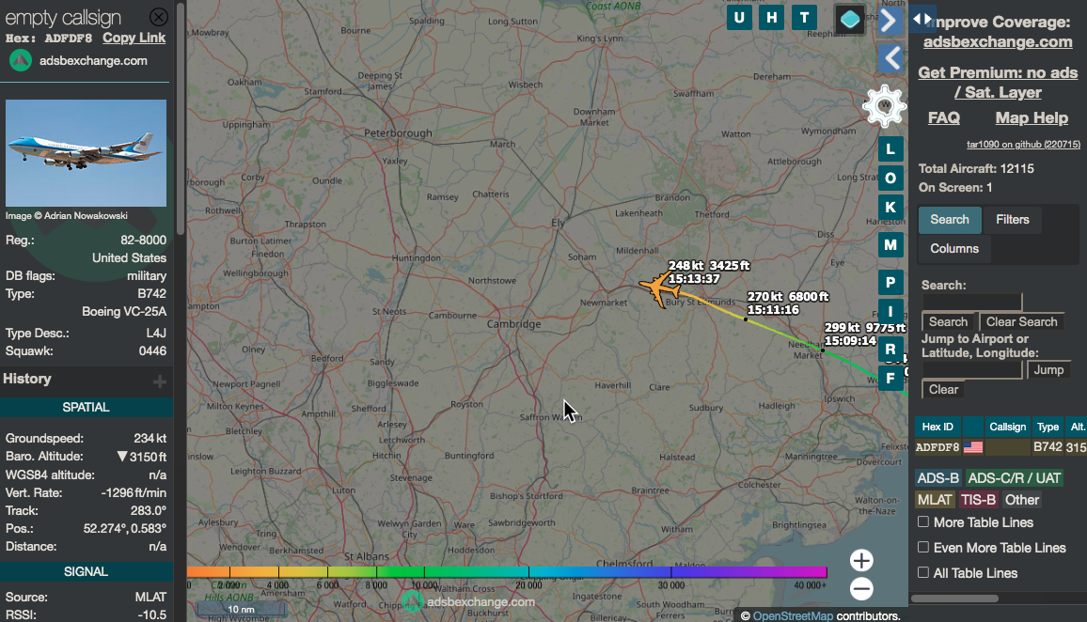This screenshot has width=1087, height=622.
Task: Select the ADFDF8 aircraft table row
Action: [1000, 447]
